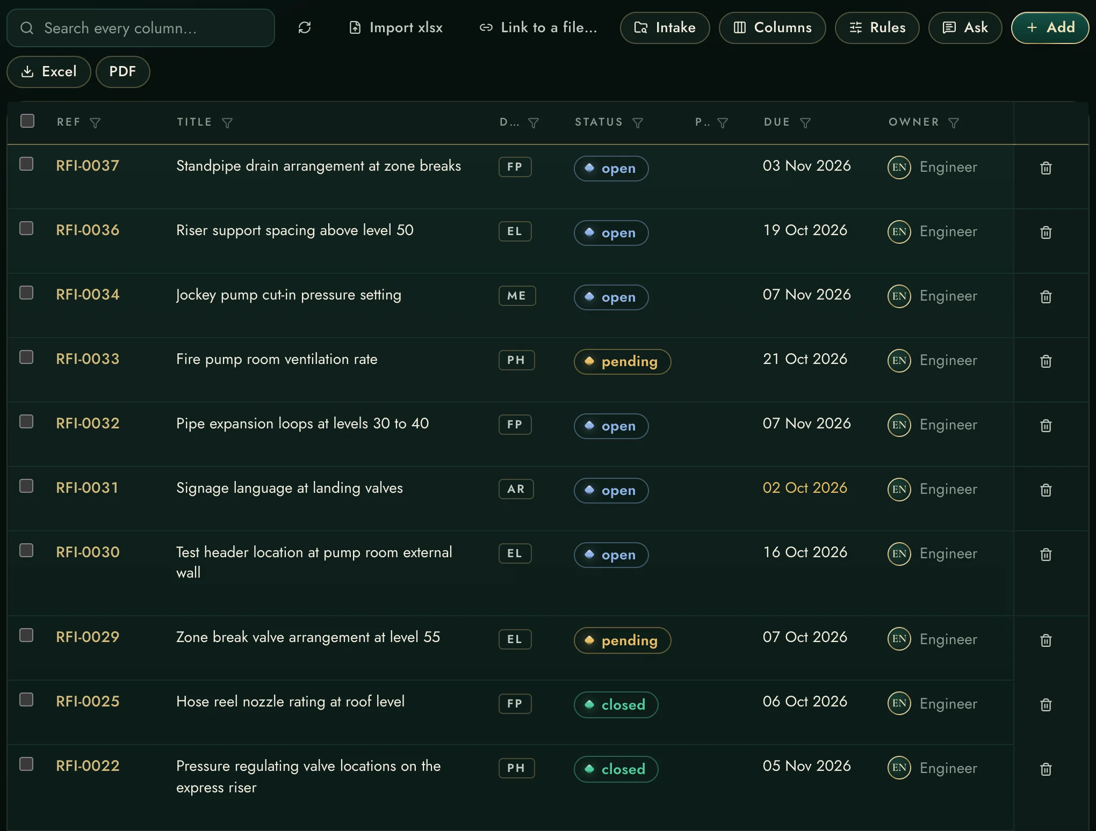Remove RFI-0034 using the trash icon
This screenshot has height=831, width=1096.
coord(1045,297)
